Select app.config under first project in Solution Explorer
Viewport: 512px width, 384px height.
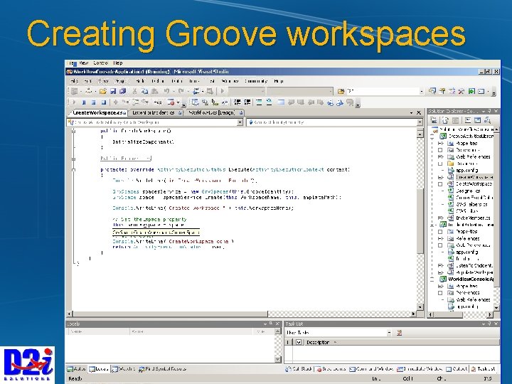466,170
